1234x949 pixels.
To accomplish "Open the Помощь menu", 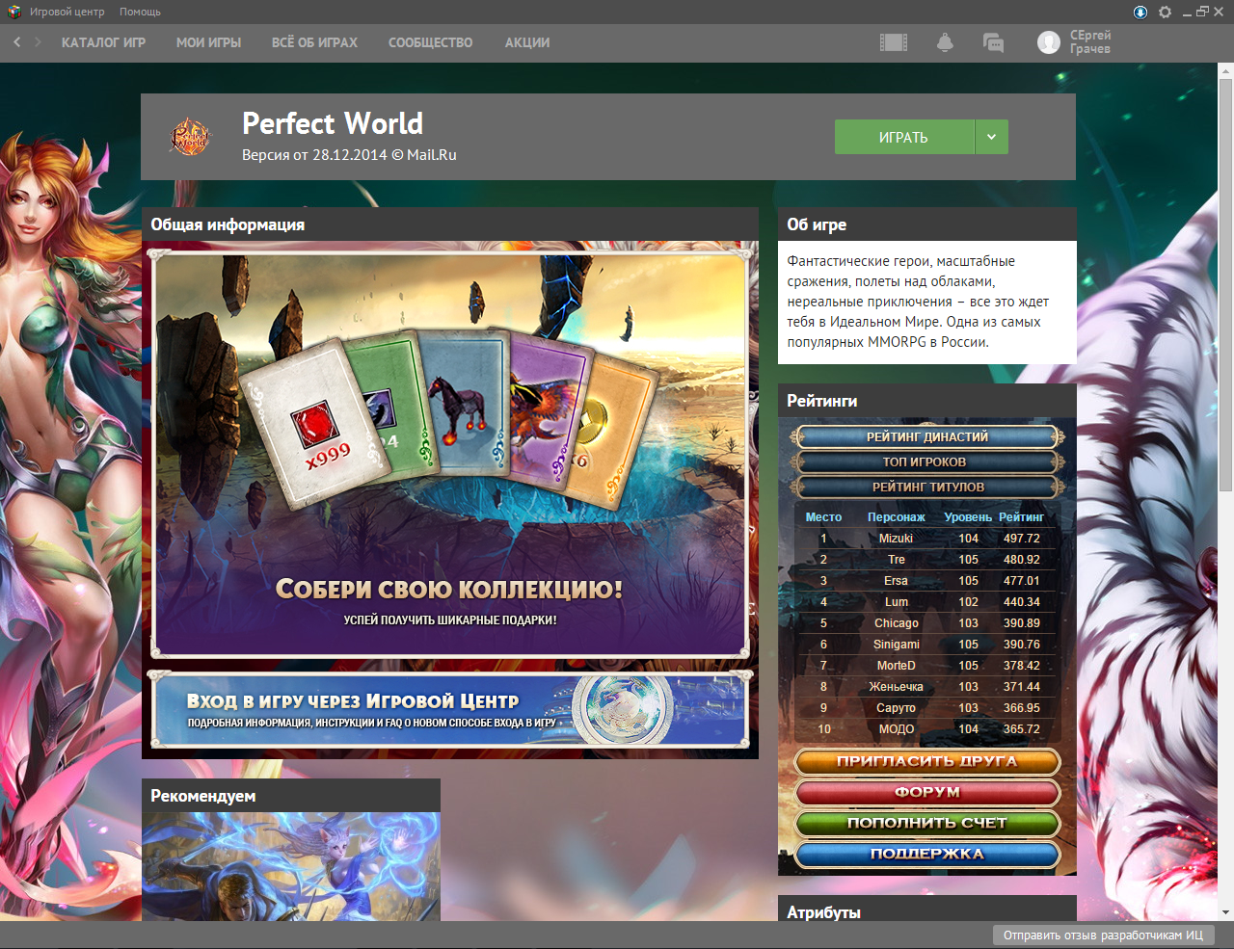I will point(140,12).
